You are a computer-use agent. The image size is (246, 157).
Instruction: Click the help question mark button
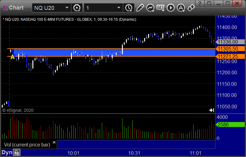coord(200,3)
